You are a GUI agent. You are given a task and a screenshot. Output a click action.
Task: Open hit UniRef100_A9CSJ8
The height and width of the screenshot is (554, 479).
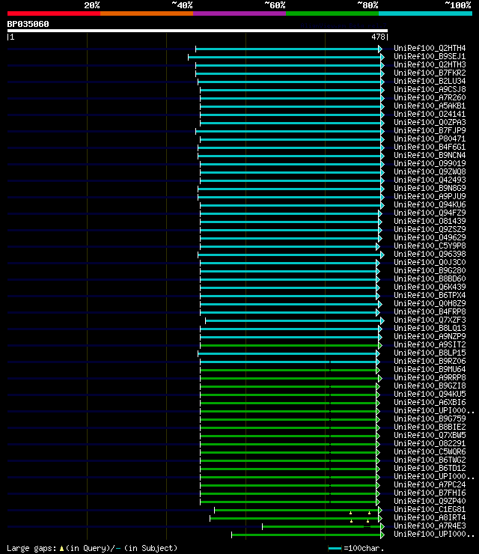pos(430,89)
